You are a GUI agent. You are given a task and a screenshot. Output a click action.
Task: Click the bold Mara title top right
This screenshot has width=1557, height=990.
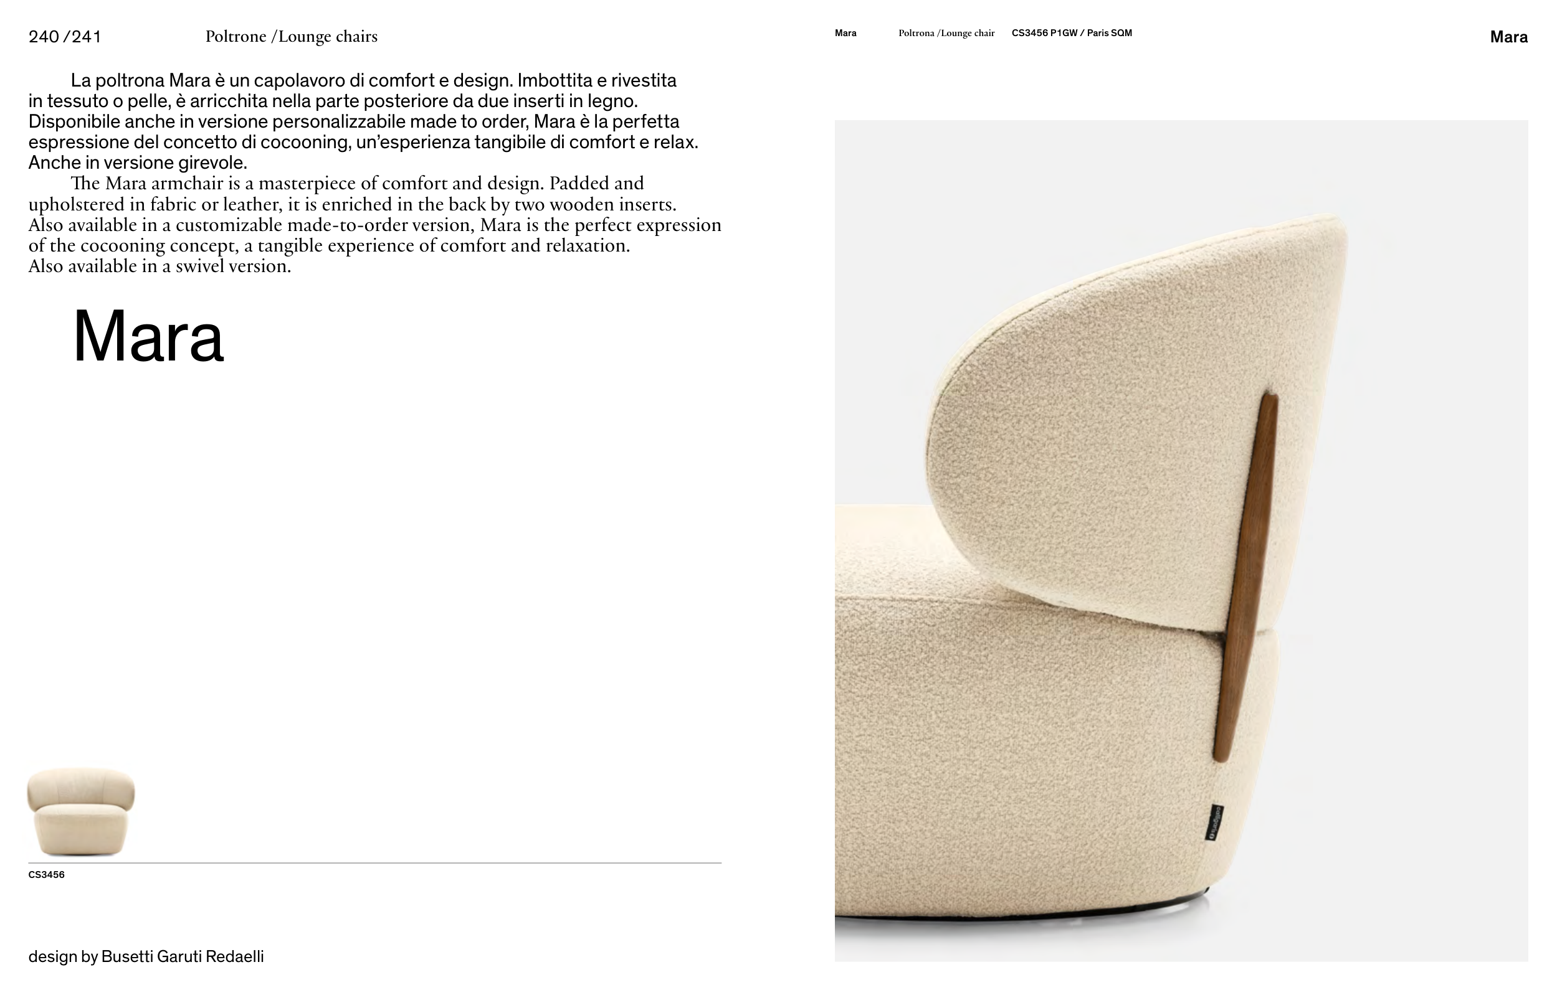(x=1508, y=37)
